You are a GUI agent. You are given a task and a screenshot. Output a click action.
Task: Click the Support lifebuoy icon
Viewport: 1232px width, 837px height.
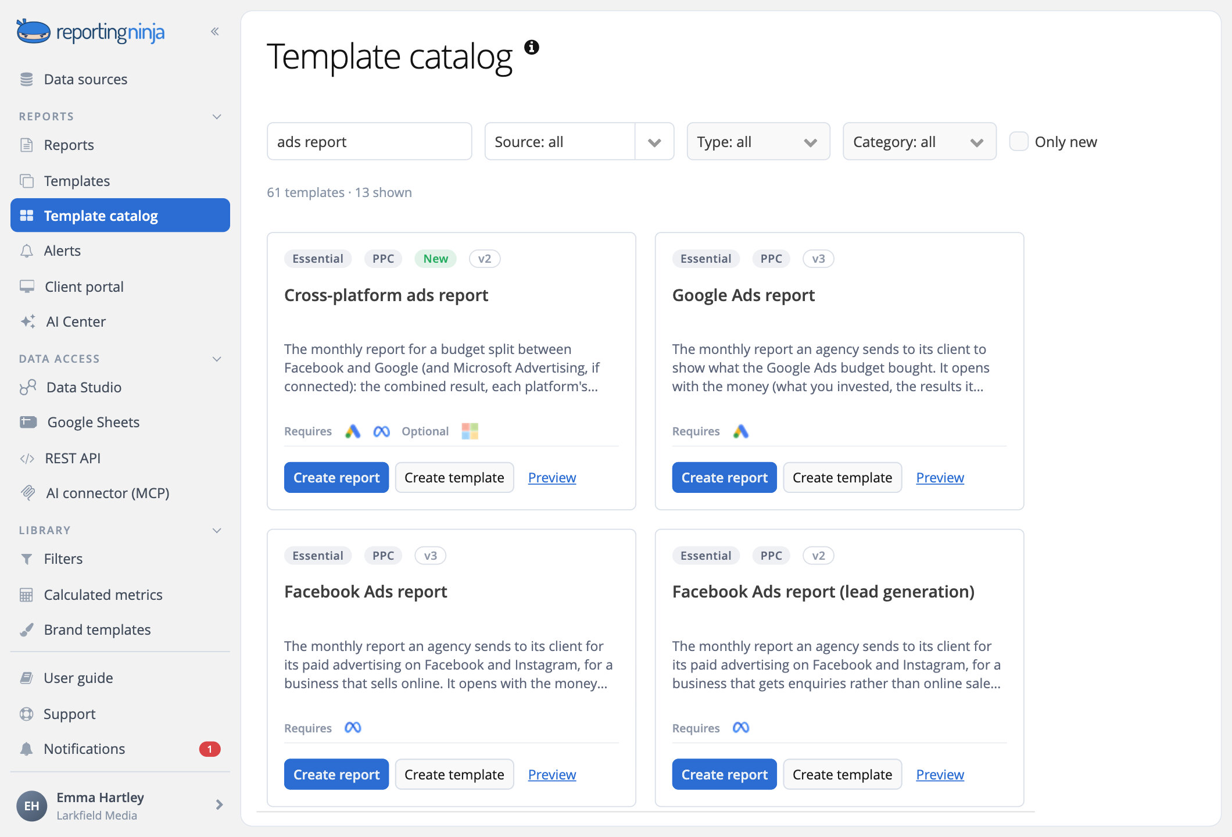tap(27, 714)
